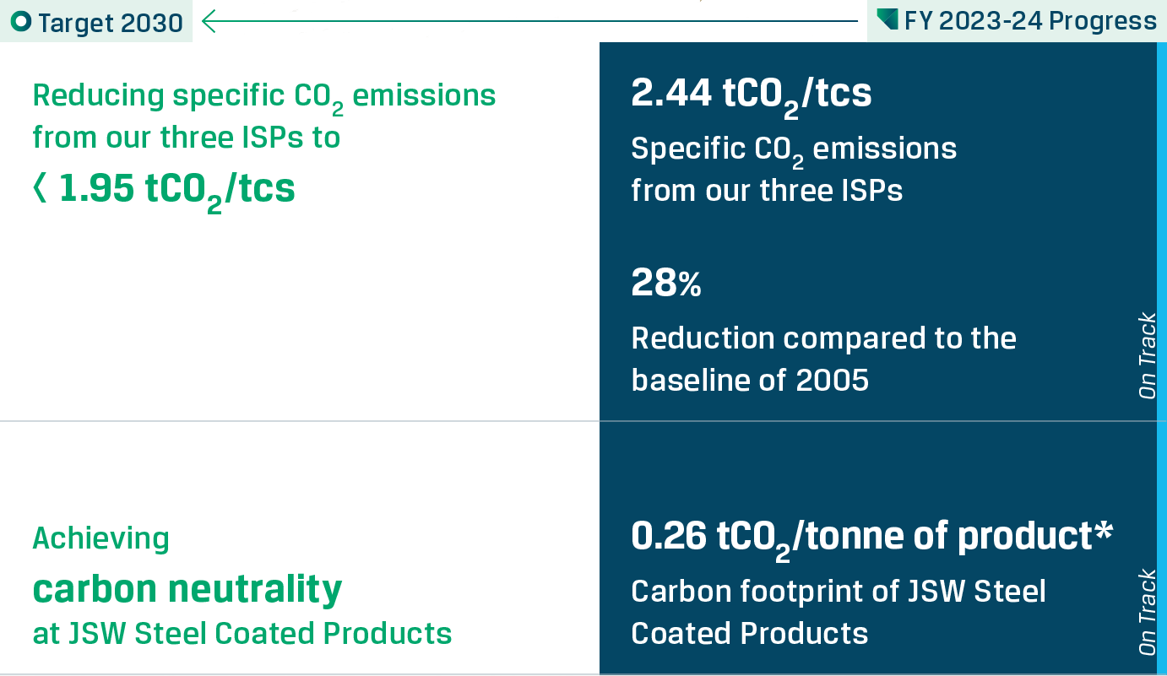Click the 28% reduction figure
Screen dimensions: 1167x676
pos(666,284)
